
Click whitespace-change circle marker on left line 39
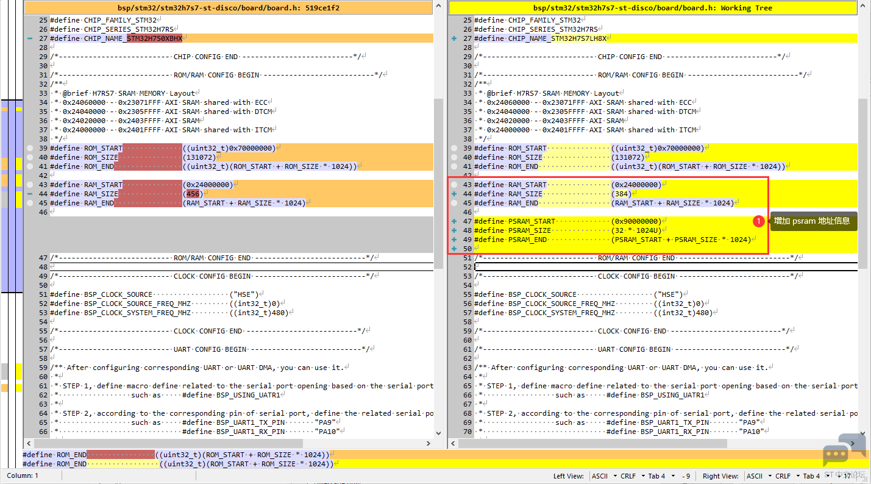click(29, 148)
